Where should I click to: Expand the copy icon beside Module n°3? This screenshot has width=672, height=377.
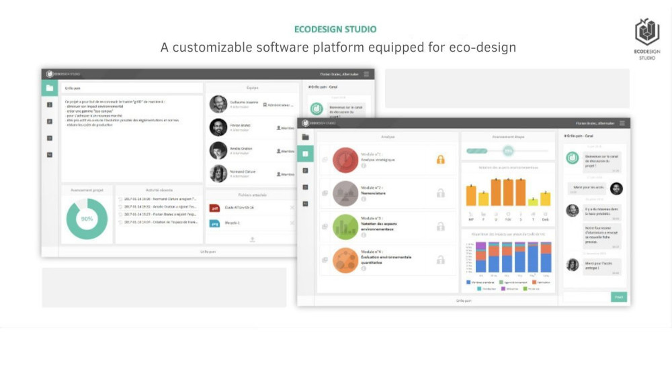[x=325, y=226]
